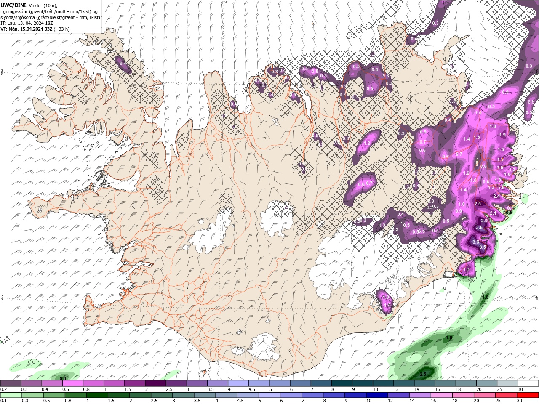Click the 1.7 snowfall value near the coast
539x404 pixels.
point(466,270)
